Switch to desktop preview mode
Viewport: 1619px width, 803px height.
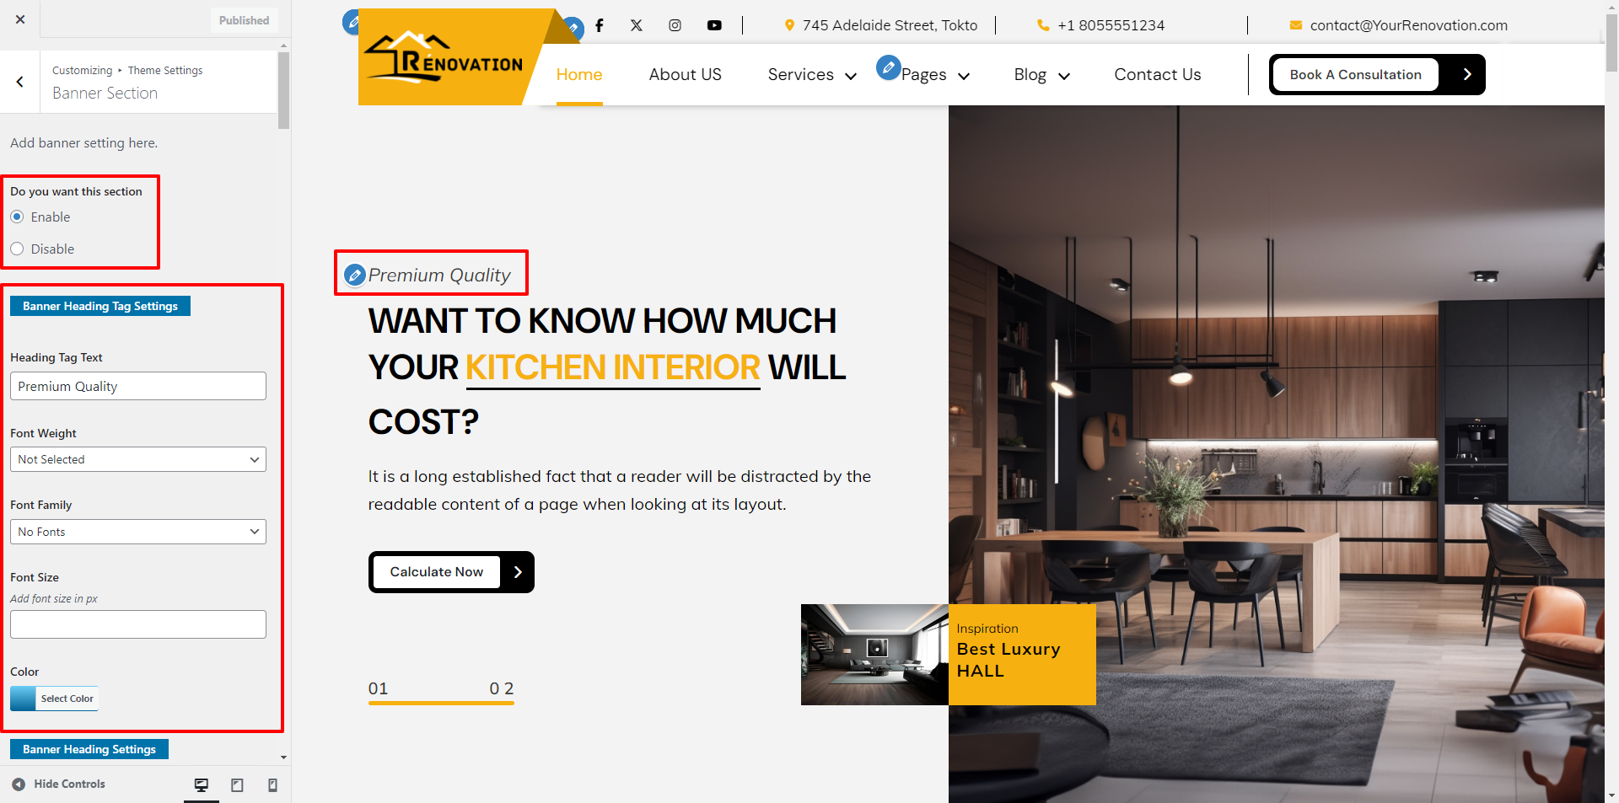(x=202, y=784)
